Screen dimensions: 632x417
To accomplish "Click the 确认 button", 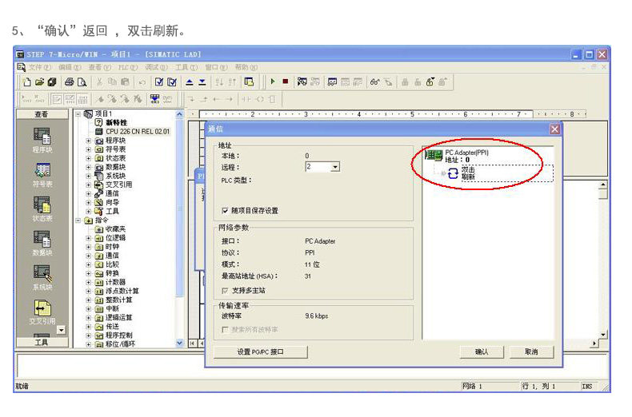I will [482, 351].
